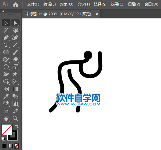Select the Column Graph tool

point(15,104)
